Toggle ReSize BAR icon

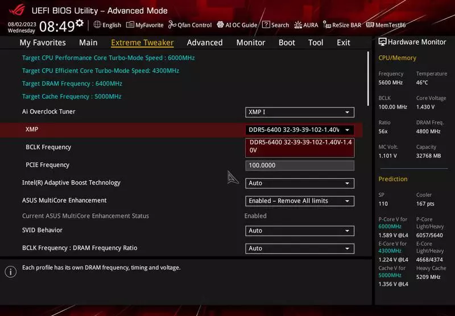[327, 25]
